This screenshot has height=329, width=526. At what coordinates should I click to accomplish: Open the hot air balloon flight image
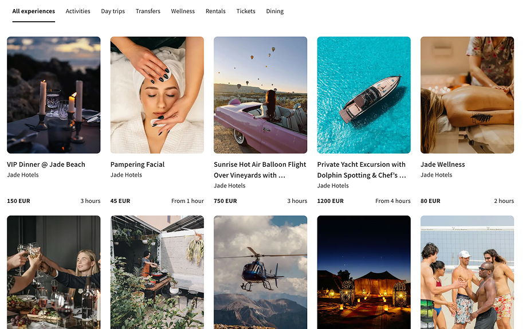pos(260,95)
